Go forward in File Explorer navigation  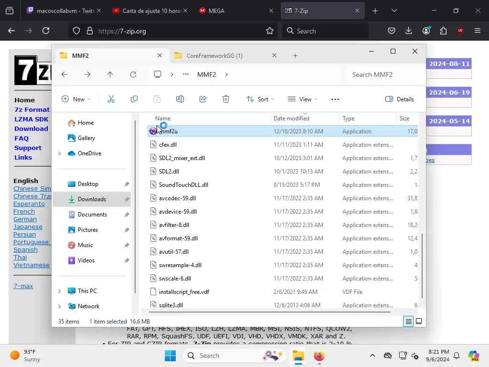point(87,75)
